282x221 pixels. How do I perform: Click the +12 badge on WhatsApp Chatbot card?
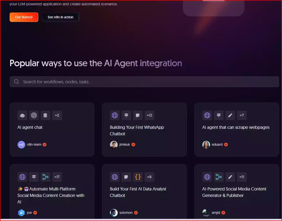coord(150,115)
